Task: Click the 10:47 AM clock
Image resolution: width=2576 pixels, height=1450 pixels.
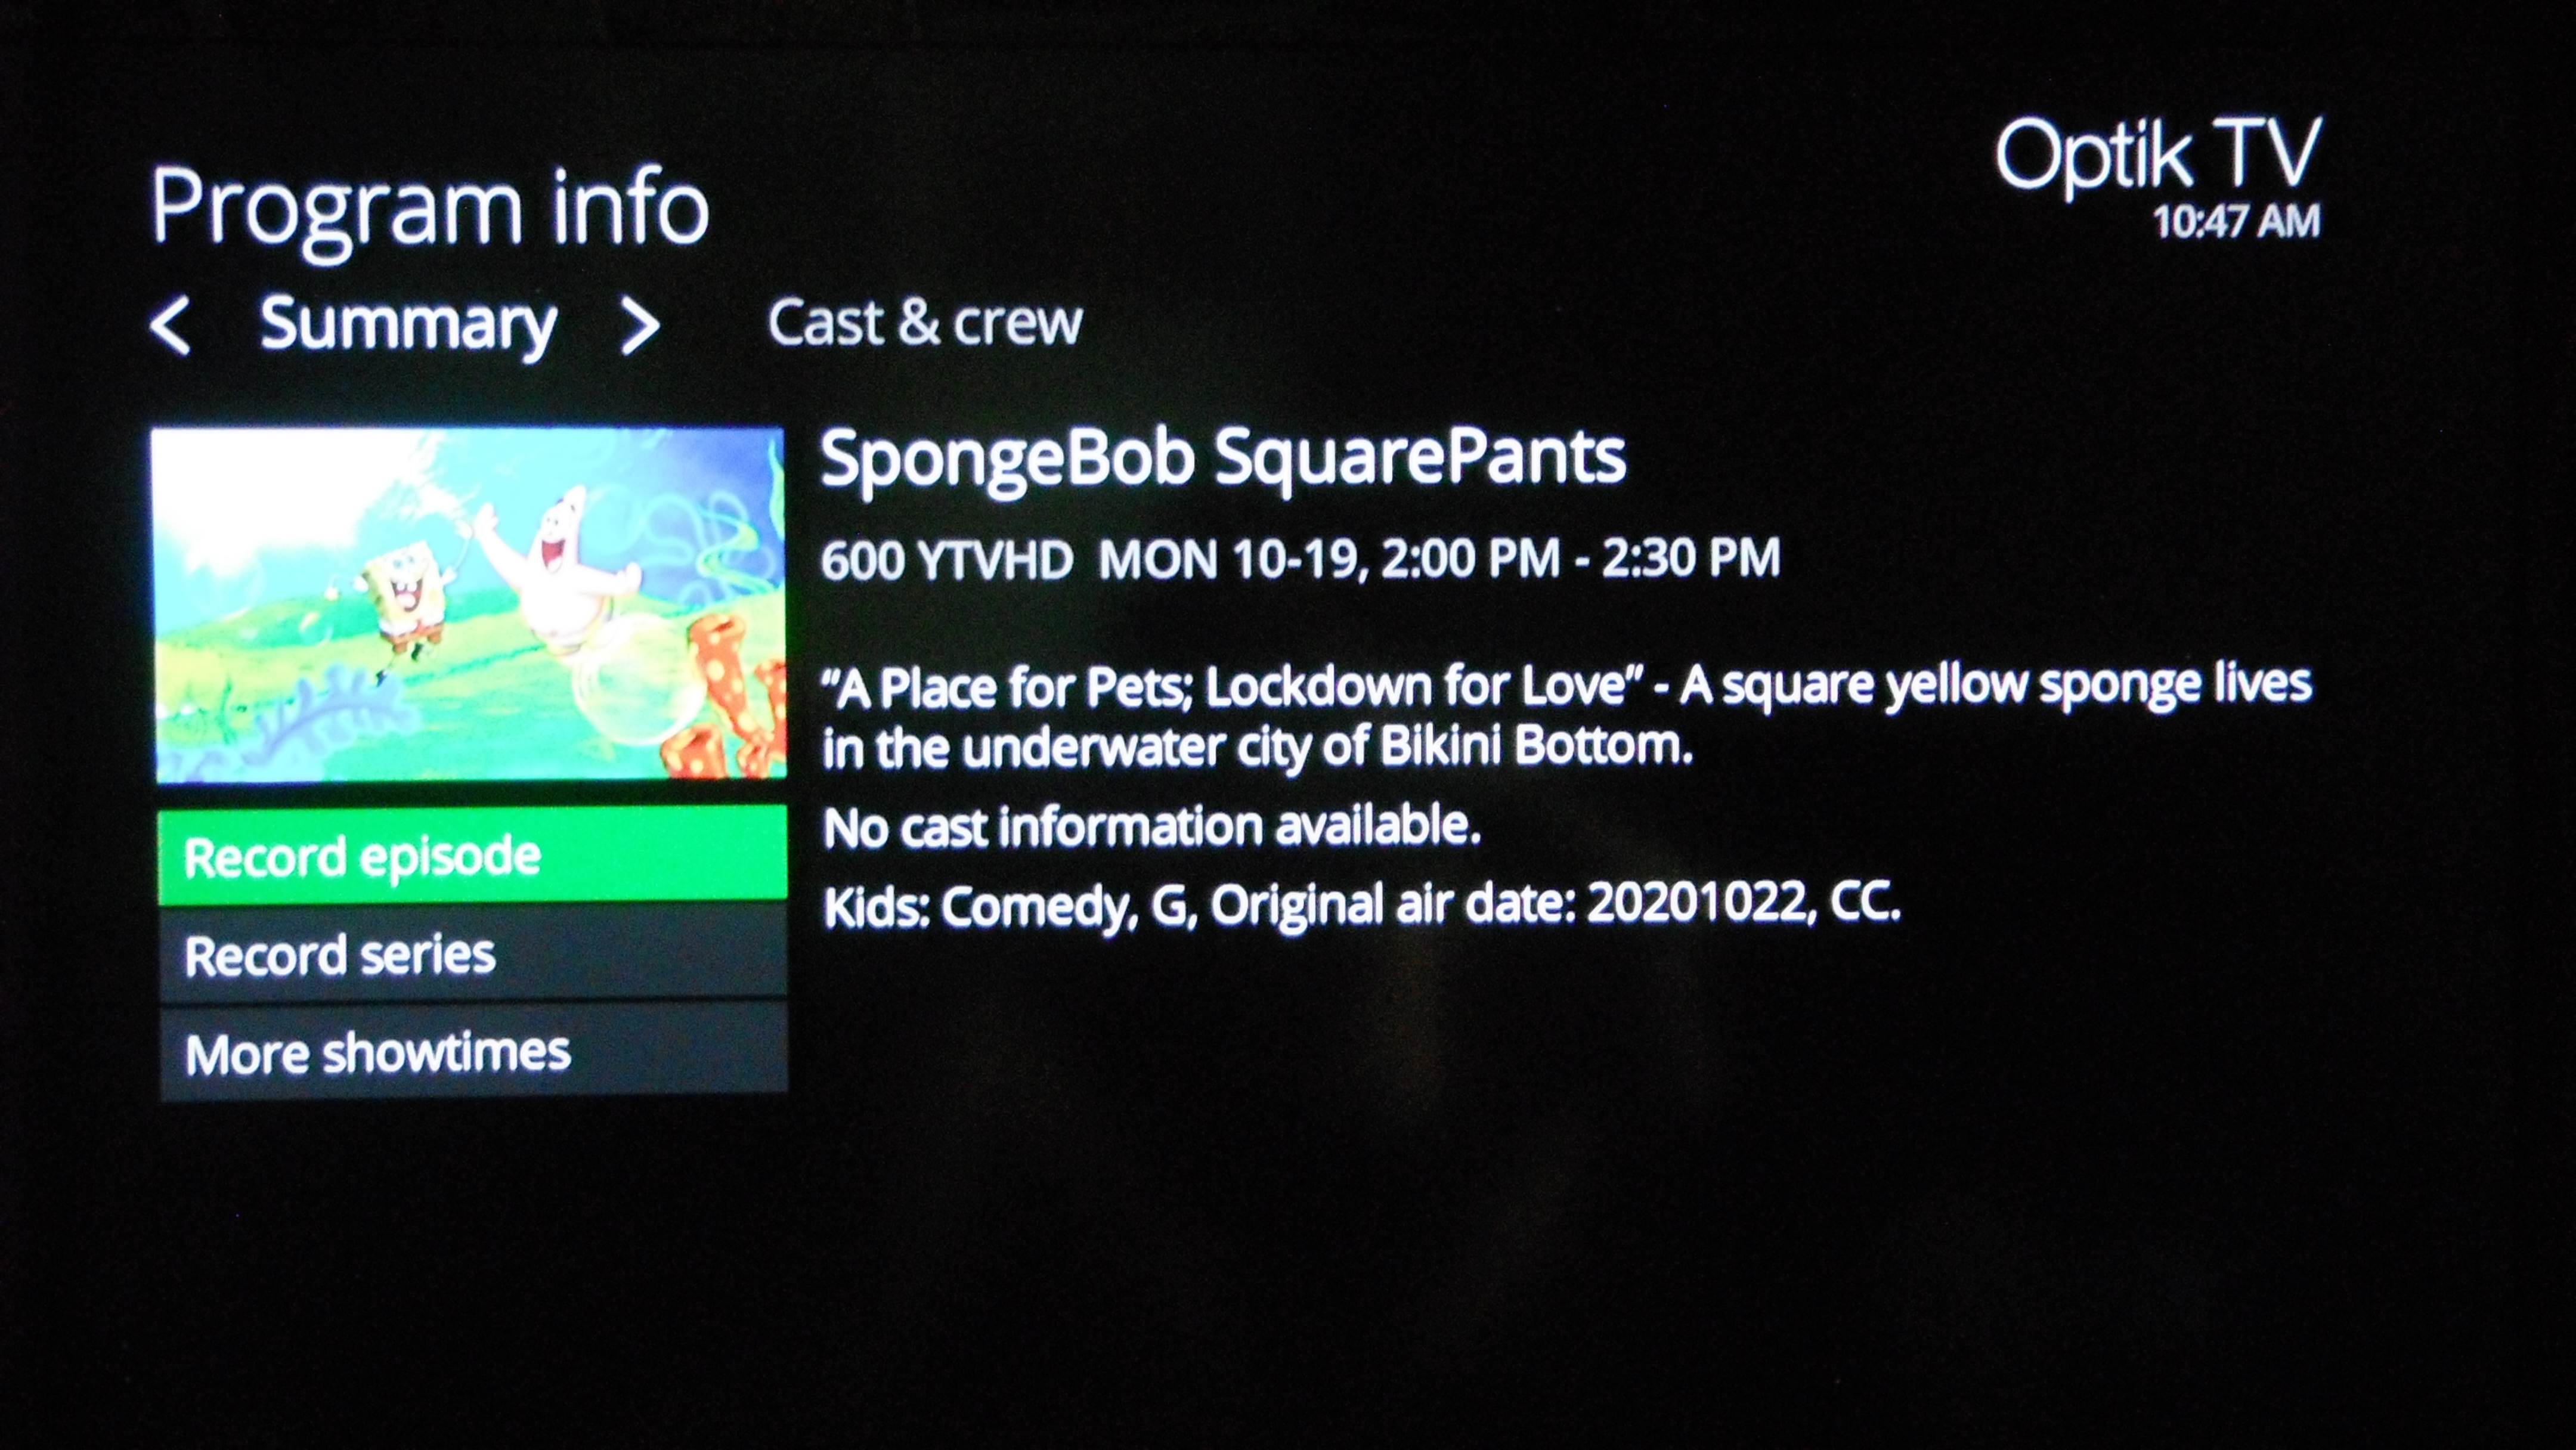Action: click(2236, 222)
